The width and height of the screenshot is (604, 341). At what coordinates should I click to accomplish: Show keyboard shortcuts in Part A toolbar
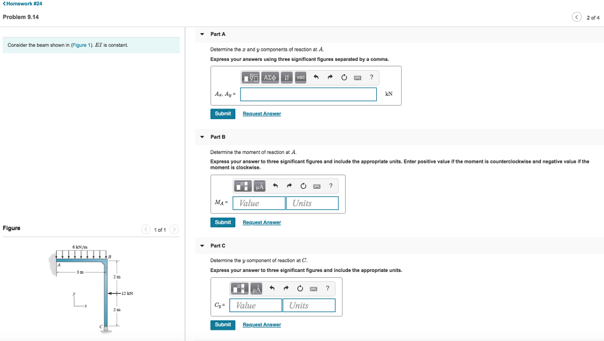point(357,77)
